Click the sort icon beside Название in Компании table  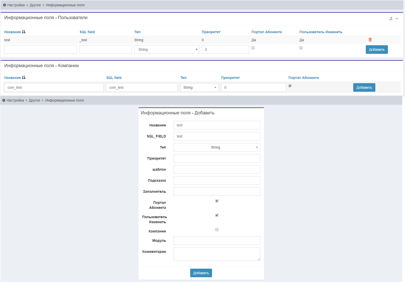[24, 78]
